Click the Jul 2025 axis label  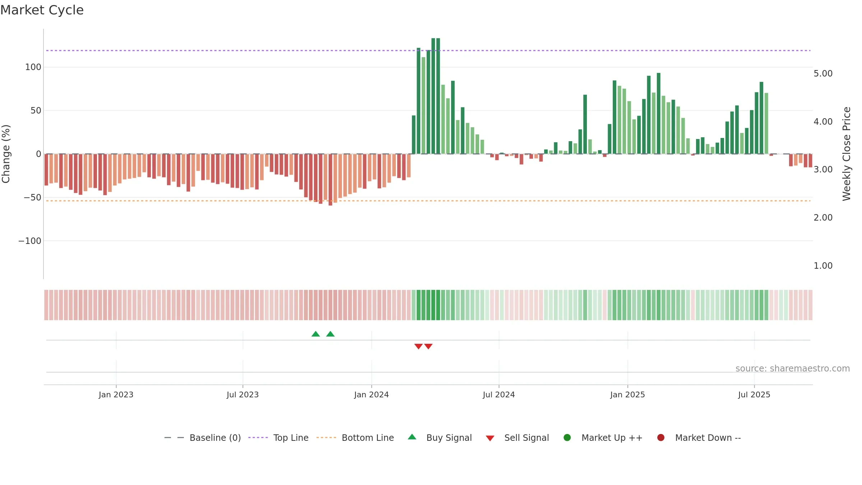[754, 395]
